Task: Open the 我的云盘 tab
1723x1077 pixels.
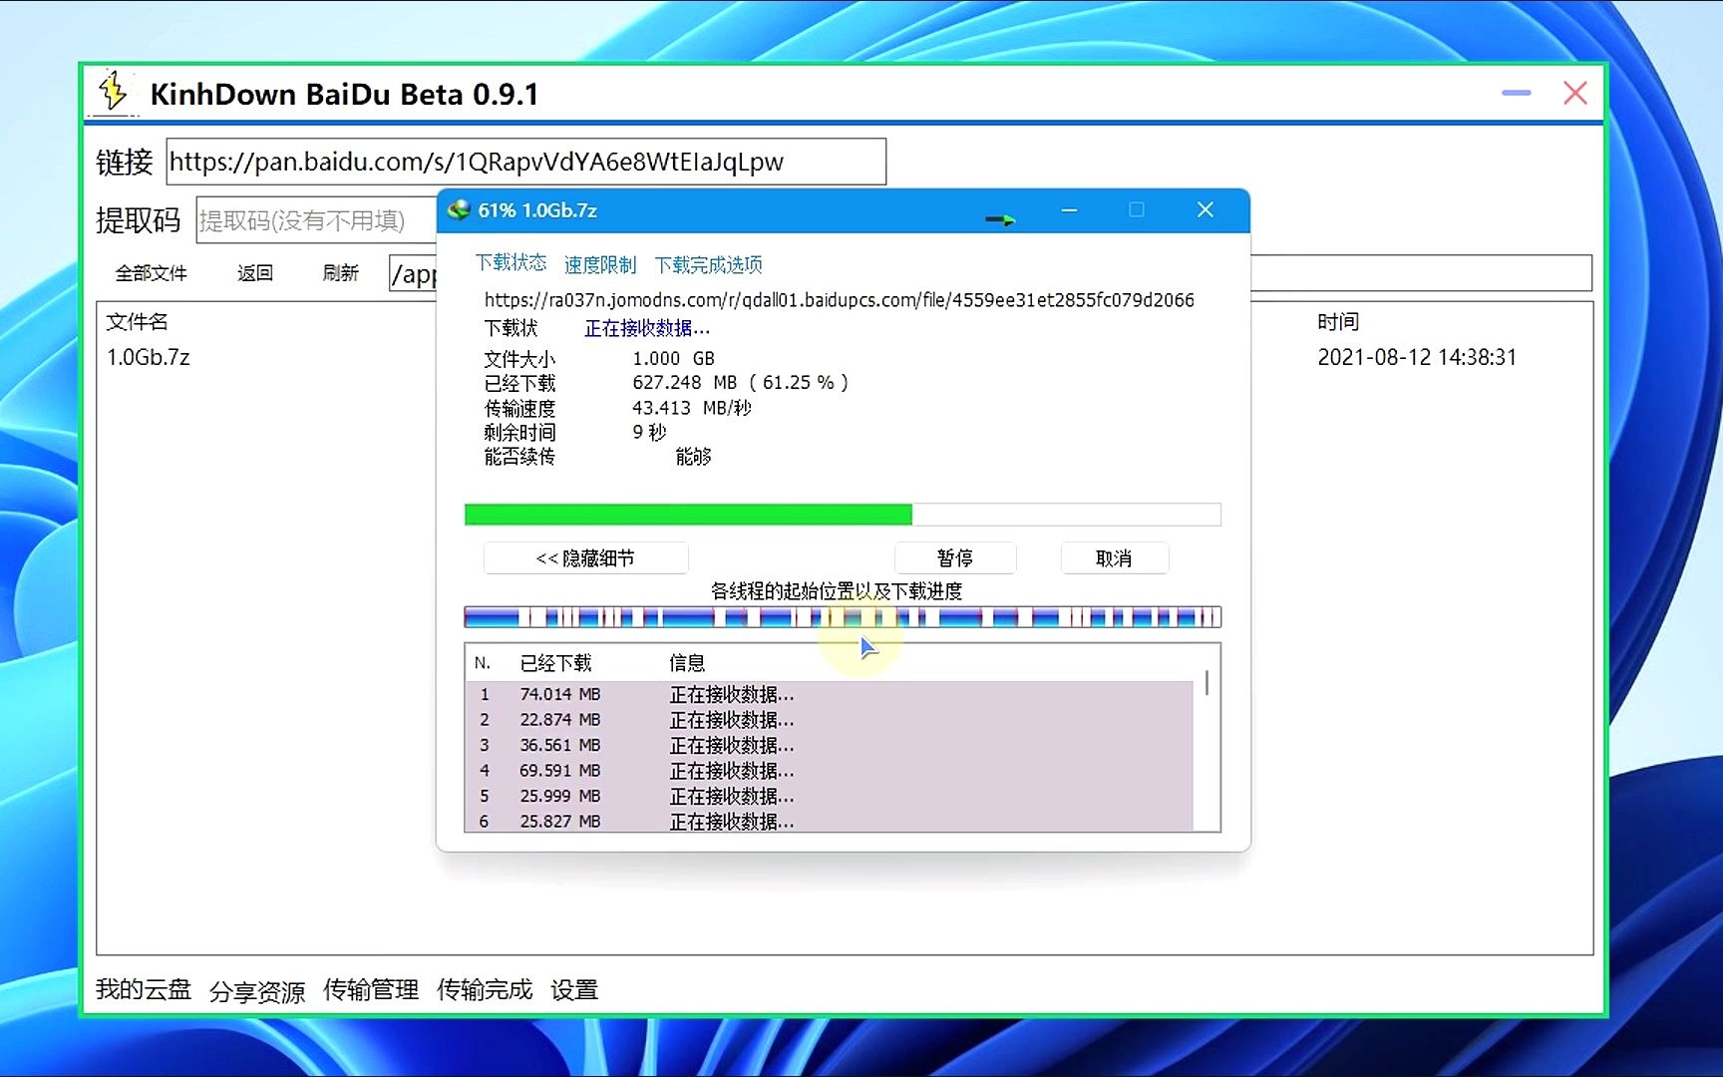Action: (144, 989)
